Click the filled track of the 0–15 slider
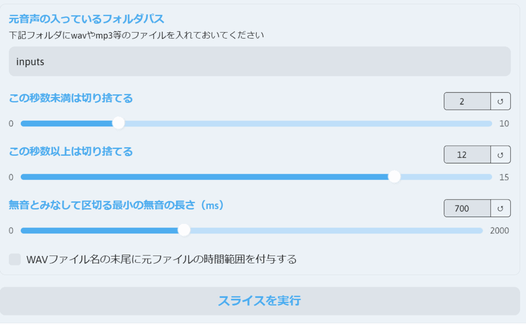This screenshot has width=526, height=325. (x=204, y=177)
